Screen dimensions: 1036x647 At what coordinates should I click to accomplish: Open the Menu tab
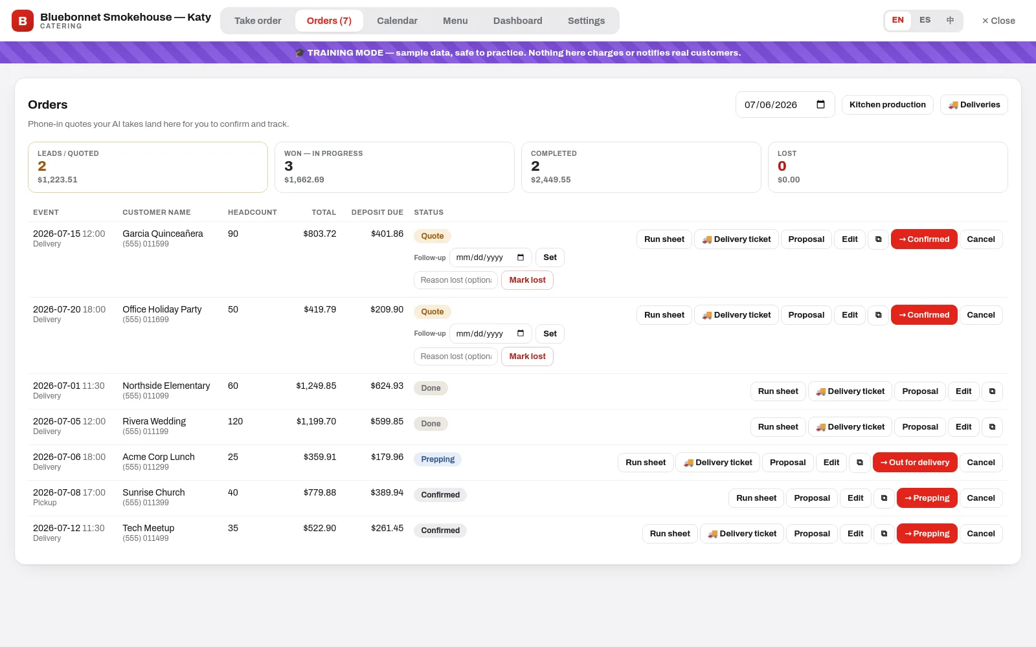(455, 21)
